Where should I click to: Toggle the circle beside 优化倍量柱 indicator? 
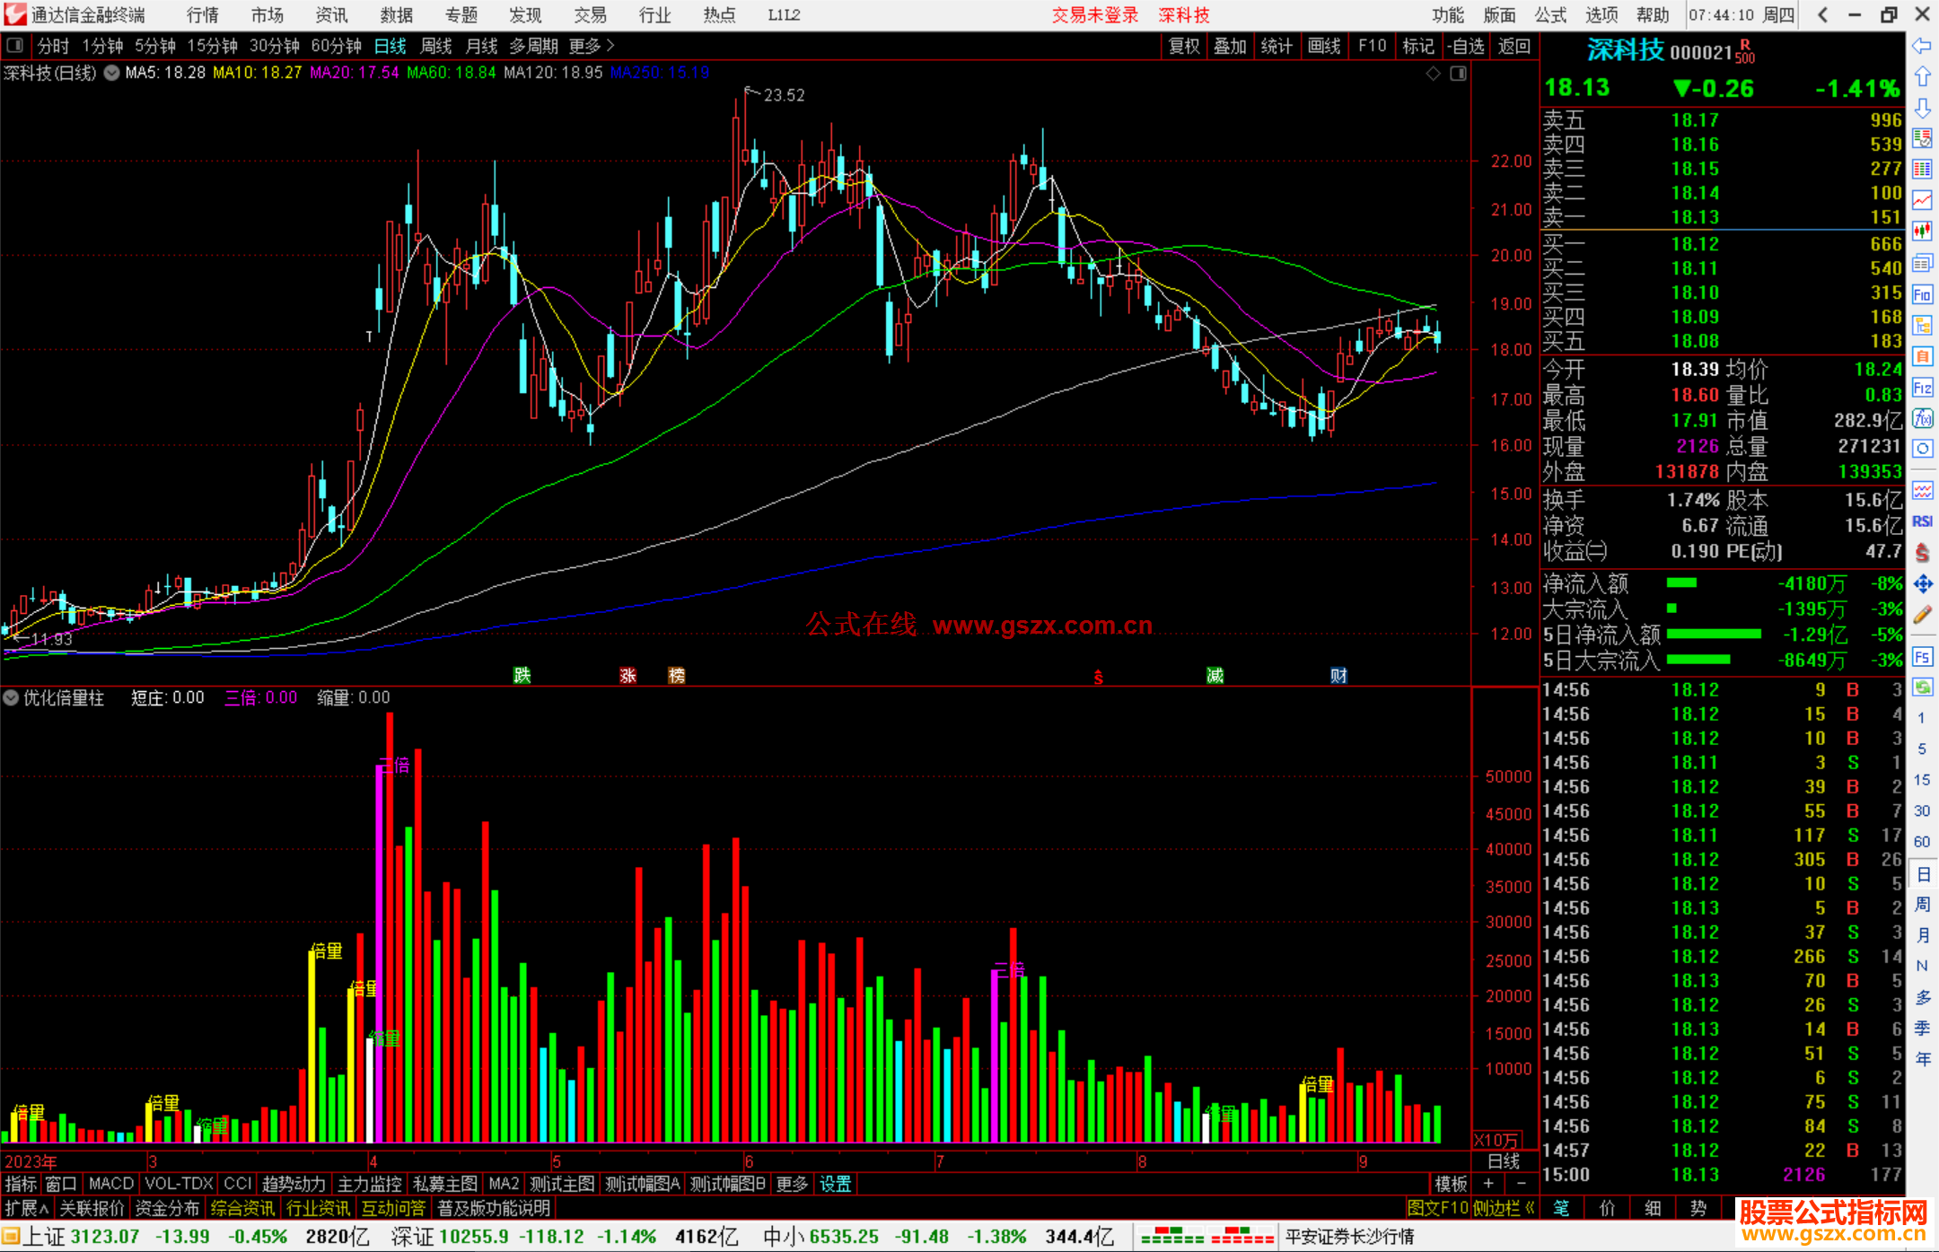pyautogui.click(x=11, y=697)
